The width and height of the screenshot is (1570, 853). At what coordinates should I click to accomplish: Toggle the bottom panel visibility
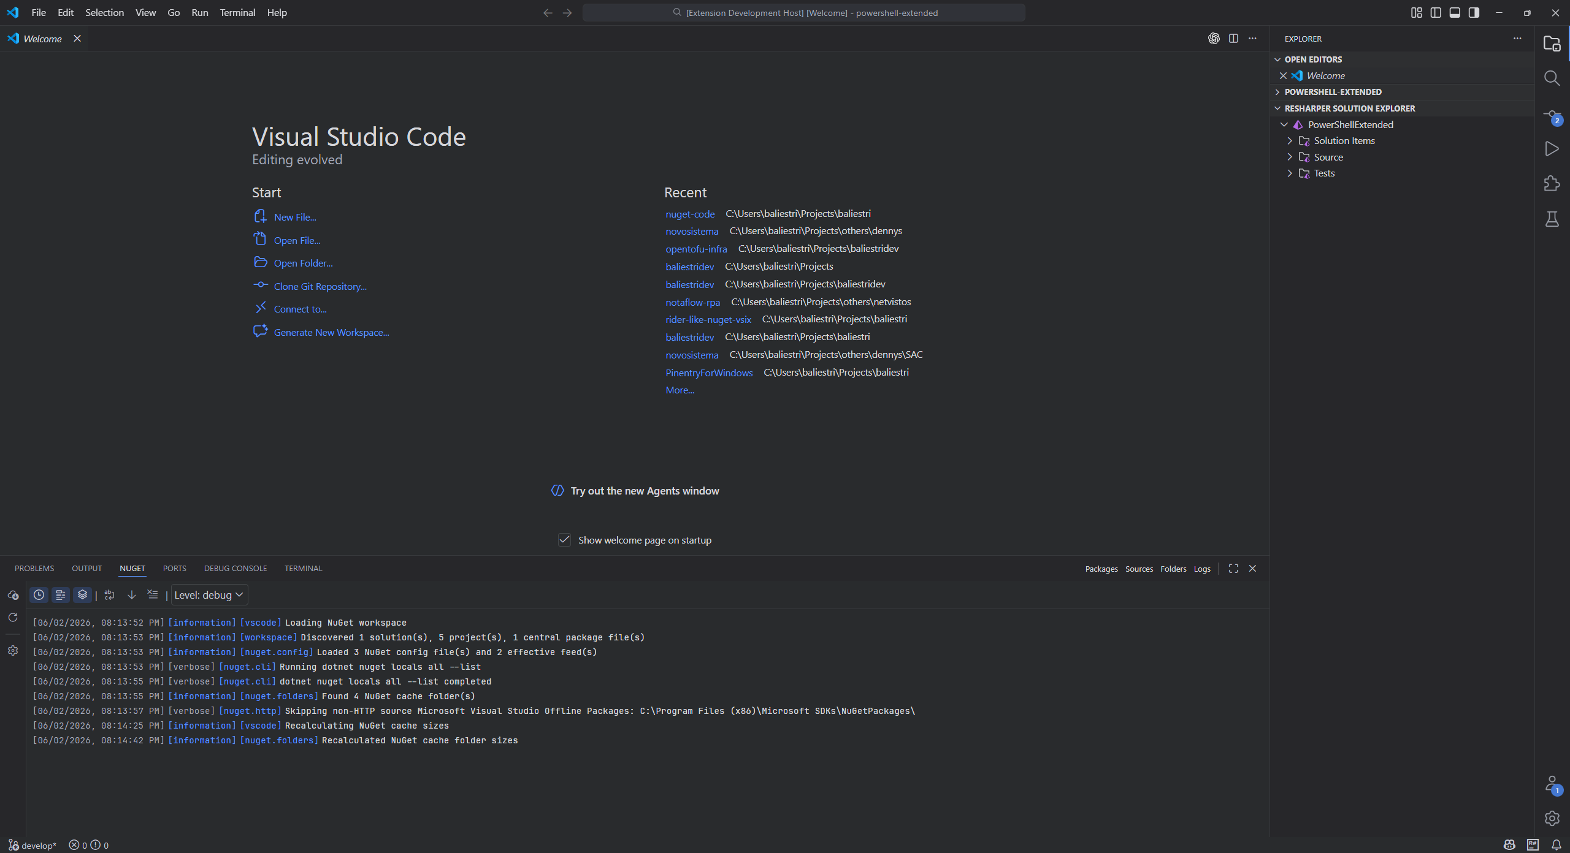(1455, 12)
